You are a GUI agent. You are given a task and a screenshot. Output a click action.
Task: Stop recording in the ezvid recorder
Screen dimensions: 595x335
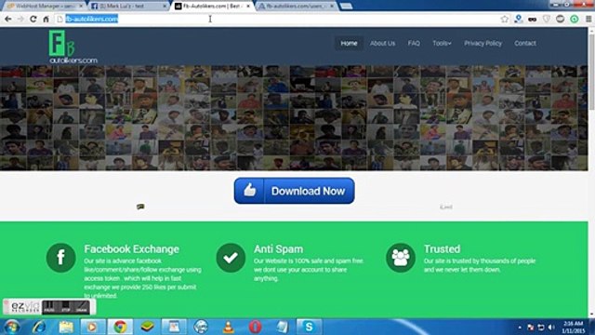(66, 307)
